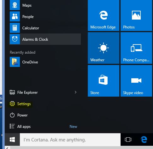
Task: Click the Settings gear icon
Action: 12,104
